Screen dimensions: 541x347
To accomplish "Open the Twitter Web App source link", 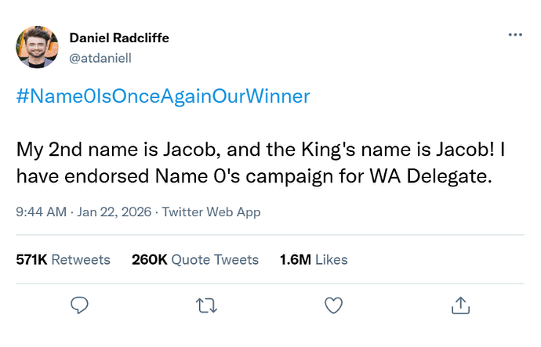I will pos(211,212).
